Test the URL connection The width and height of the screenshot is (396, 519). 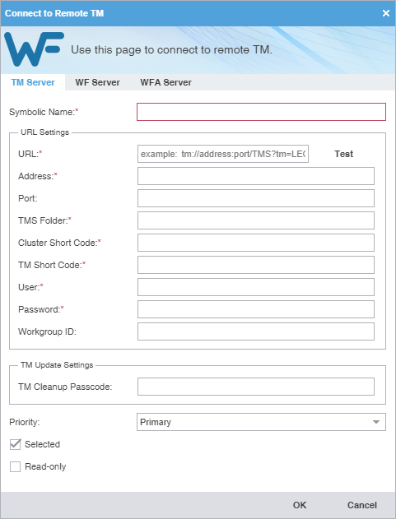343,154
